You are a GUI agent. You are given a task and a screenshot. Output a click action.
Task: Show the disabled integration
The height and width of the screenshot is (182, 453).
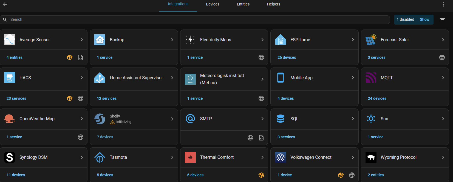424,19
